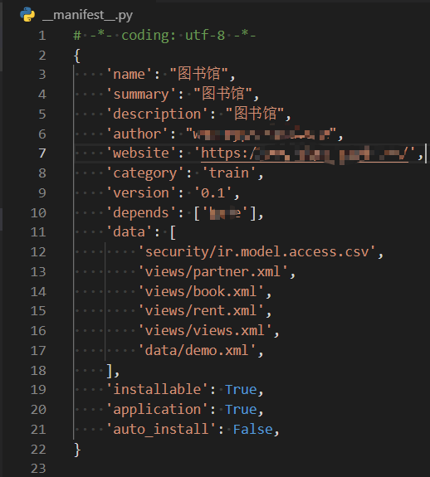Click line number 1 in the gutter

coord(42,36)
